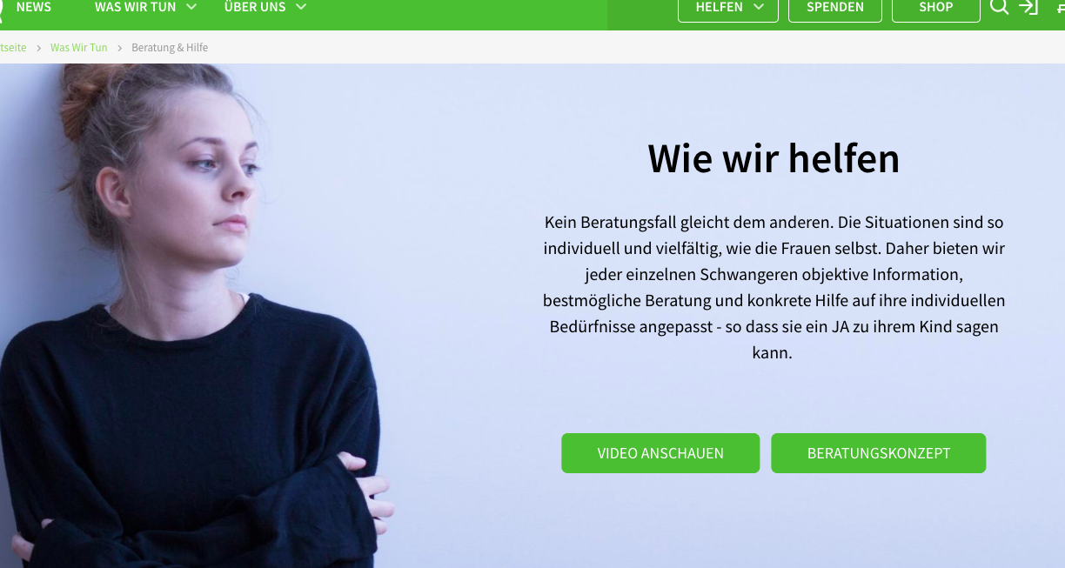Image resolution: width=1065 pixels, height=568 pixels.
Task: Open the WAS WIR TUN menu
Action: coord(136,7)
